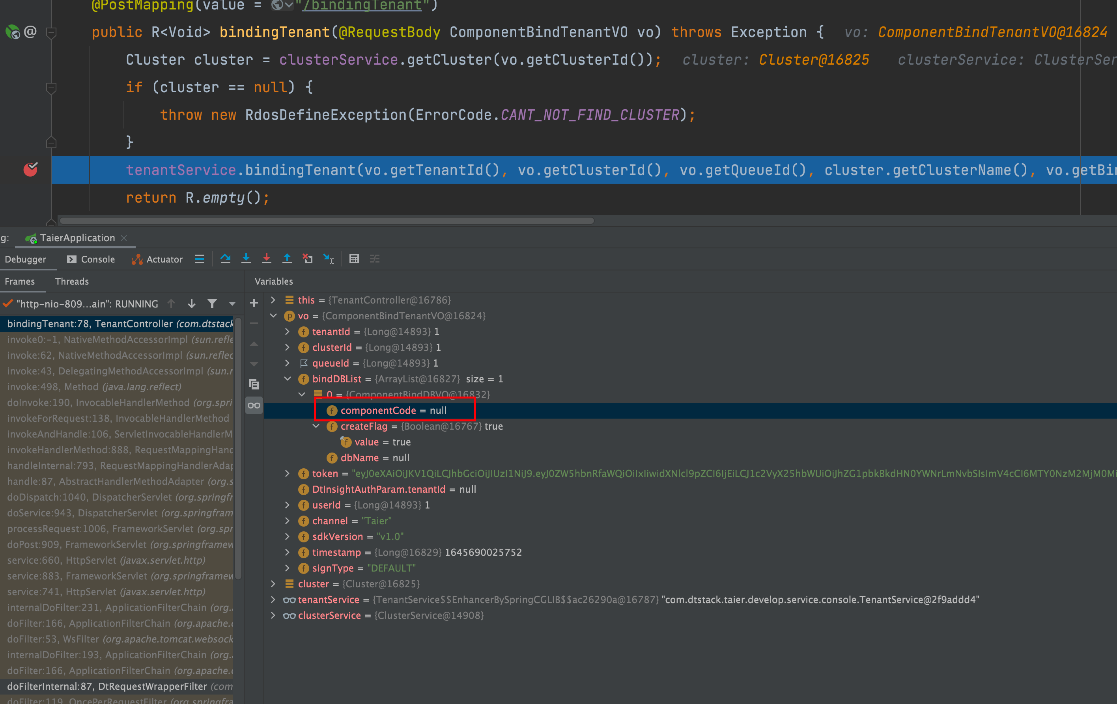Viewport: 1117px width, 704px height.
Task: Collapse the vo variable node
Action: tap(273, 316)
